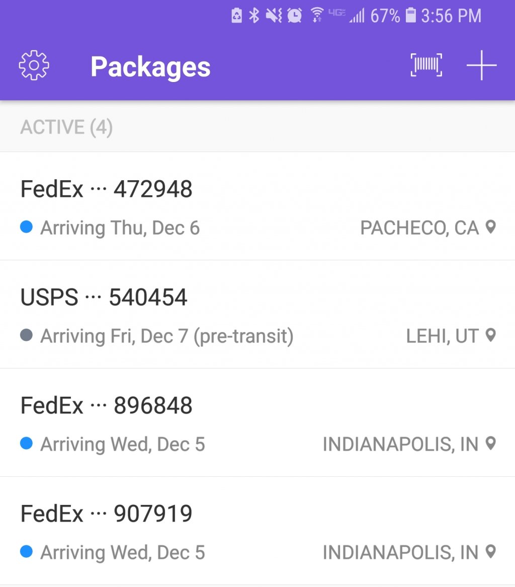Tap the barcode scanner icon
The height and width of the screenshot is (587, 515).
pos(426,65)
